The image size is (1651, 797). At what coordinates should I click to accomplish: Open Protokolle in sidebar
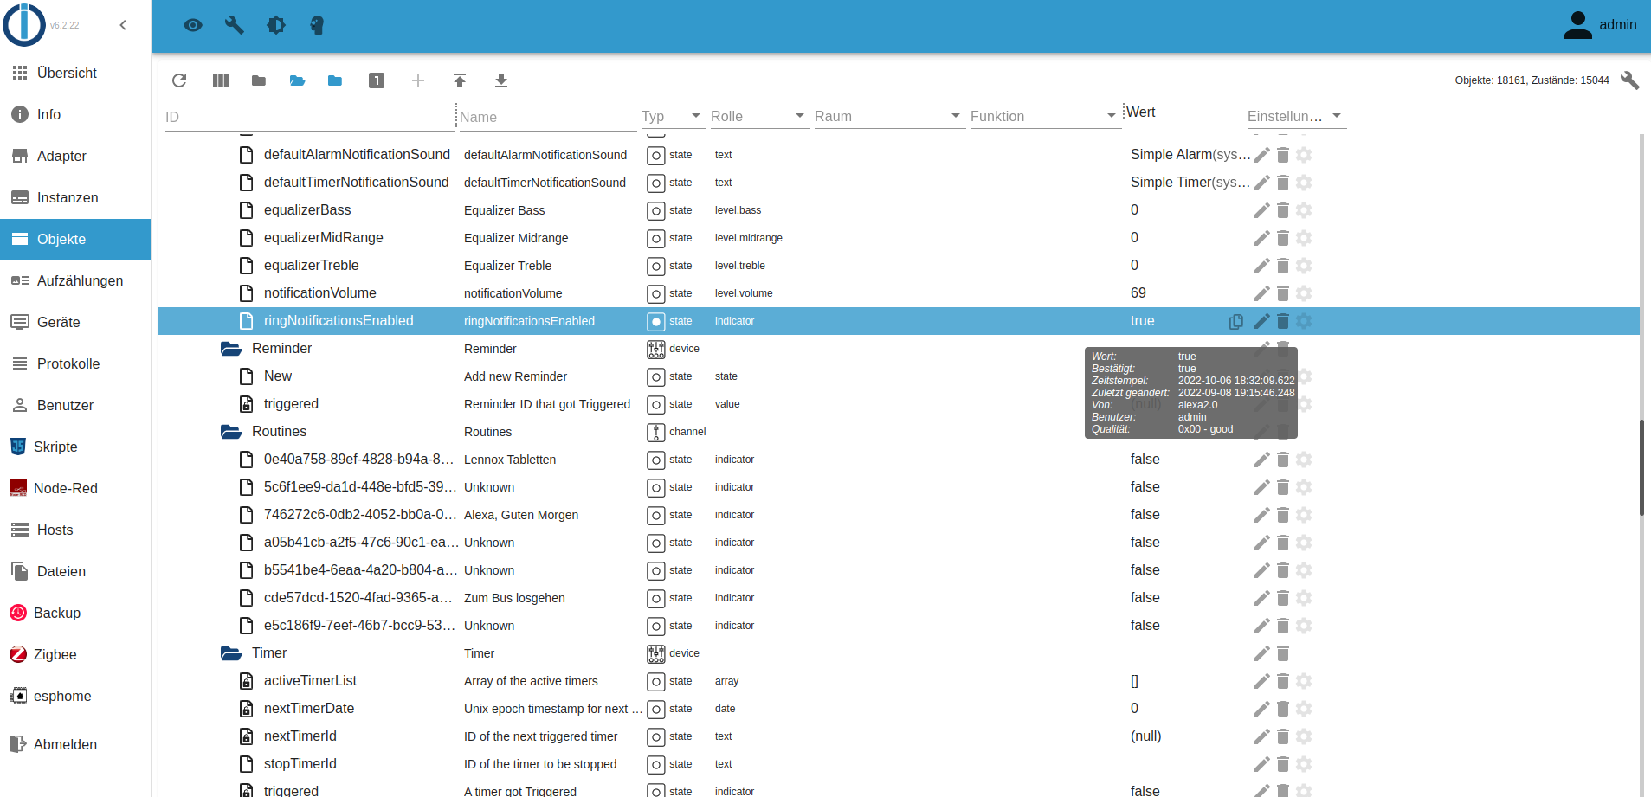point(75,363)
